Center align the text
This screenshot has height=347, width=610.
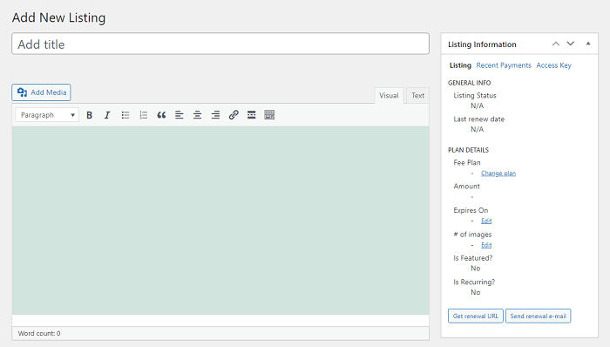[198, 115]
